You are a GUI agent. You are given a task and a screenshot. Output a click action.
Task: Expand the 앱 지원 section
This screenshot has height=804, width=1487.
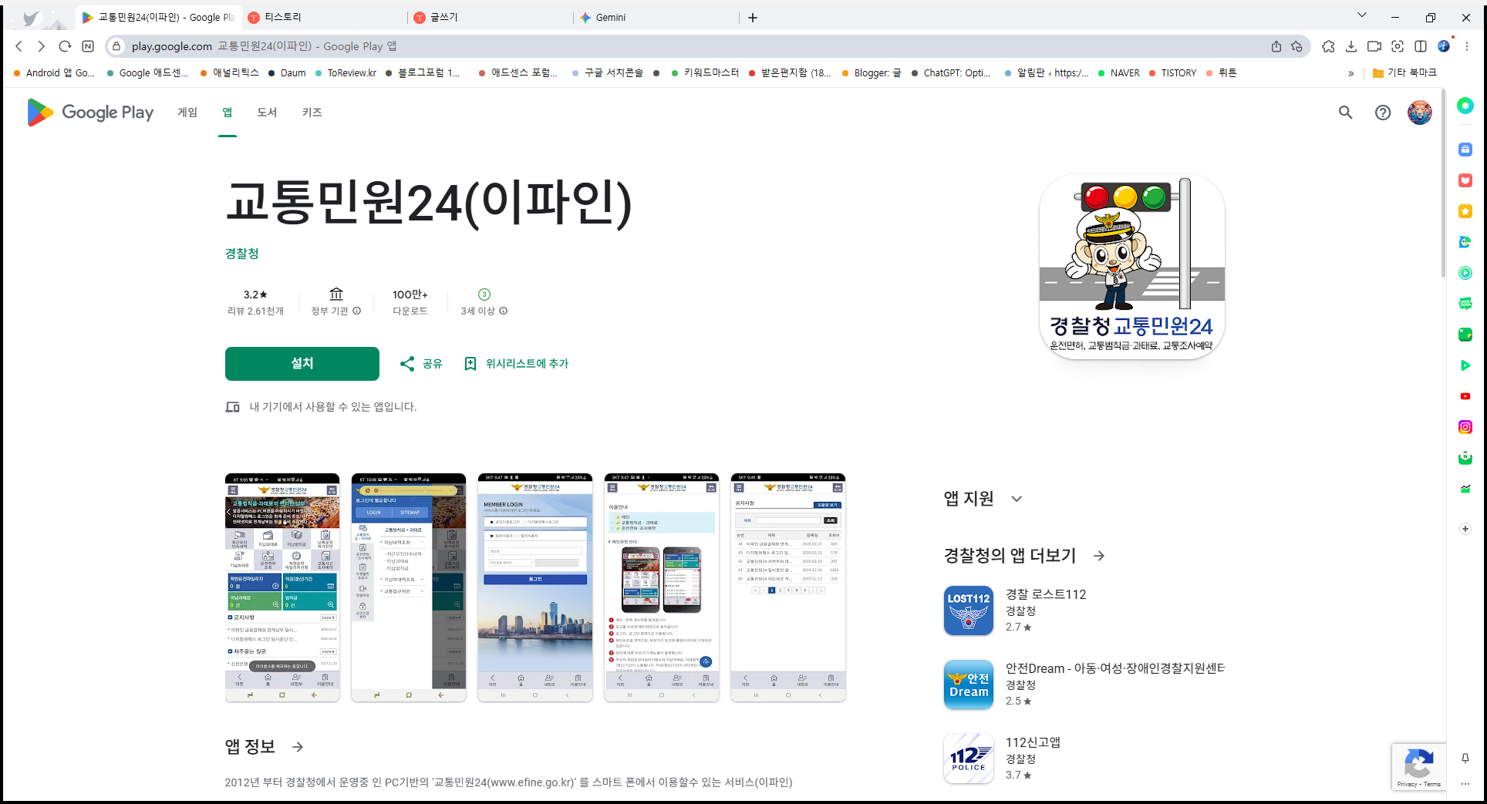pos(1017,499)
